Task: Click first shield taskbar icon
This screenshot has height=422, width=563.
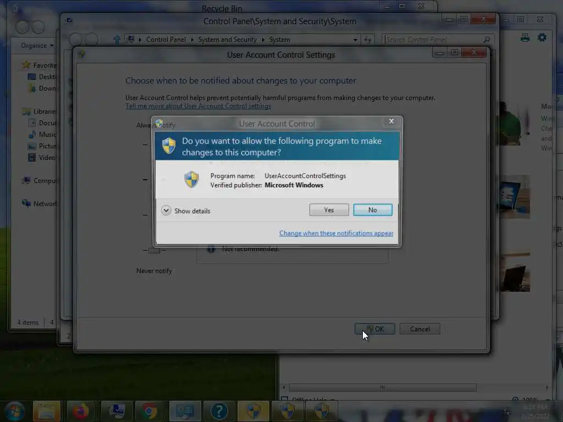Action: [253, 411]
